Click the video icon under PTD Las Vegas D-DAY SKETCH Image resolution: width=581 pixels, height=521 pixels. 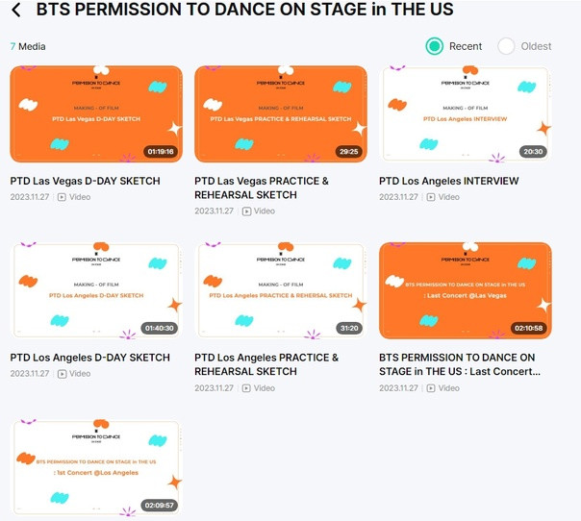62,197
